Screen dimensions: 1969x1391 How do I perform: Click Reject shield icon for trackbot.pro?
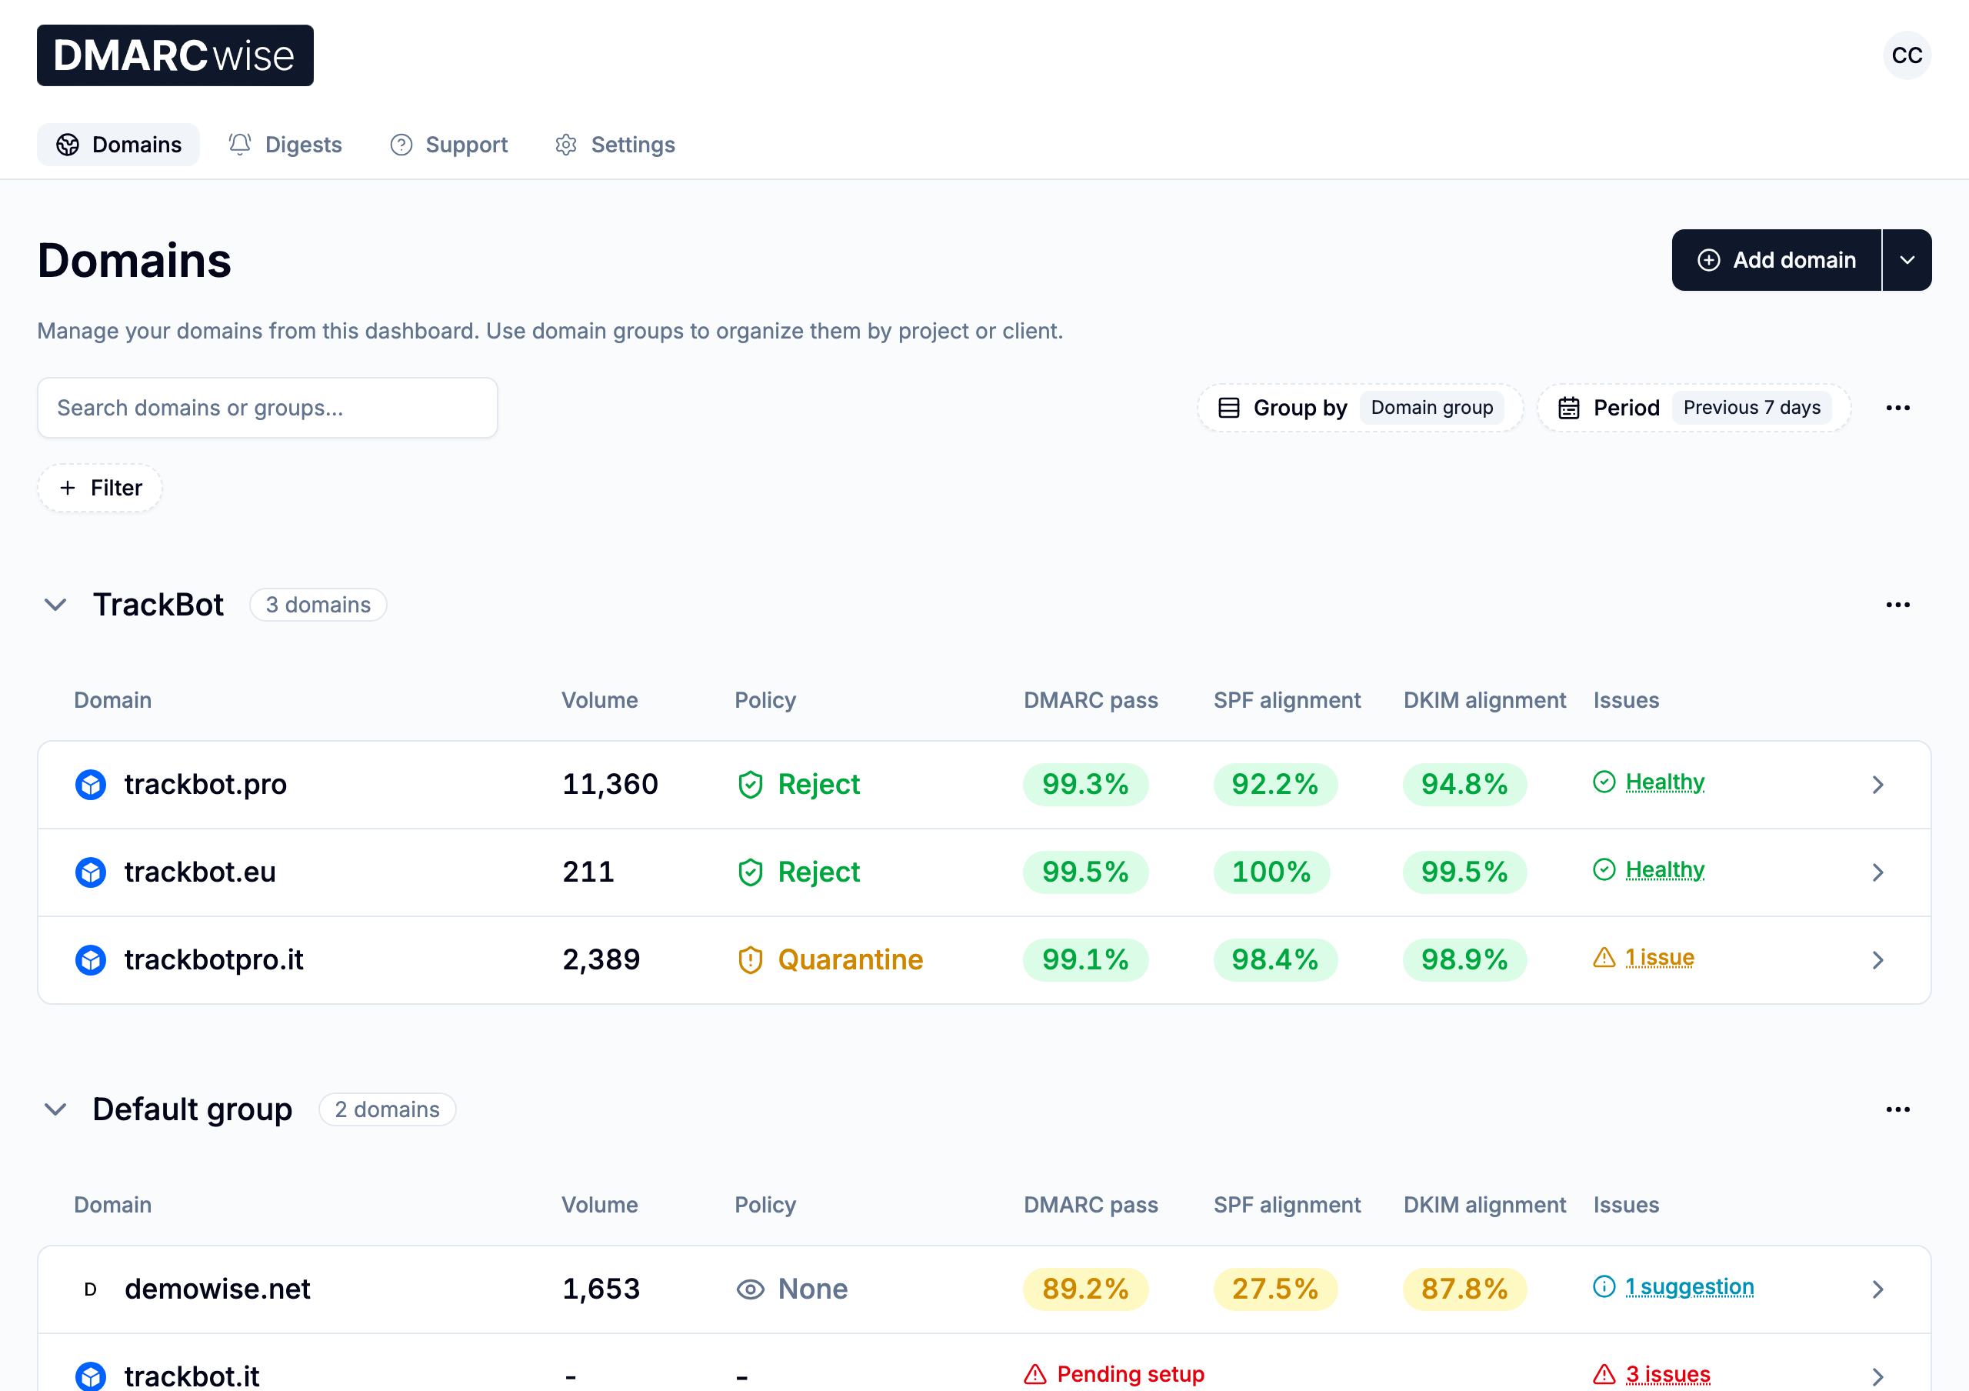coord(751,785)
